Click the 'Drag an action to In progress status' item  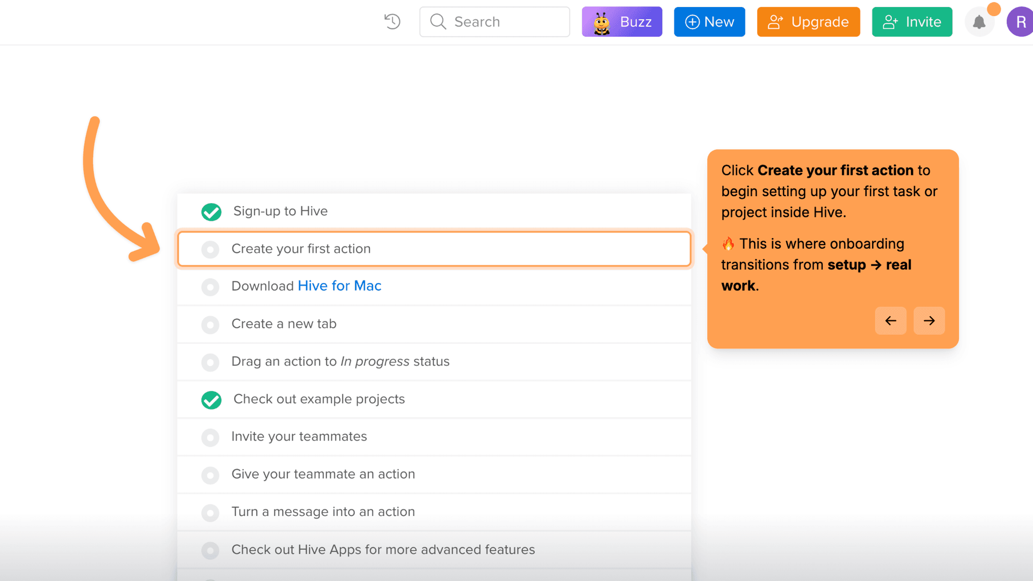(x=340, y=362)
